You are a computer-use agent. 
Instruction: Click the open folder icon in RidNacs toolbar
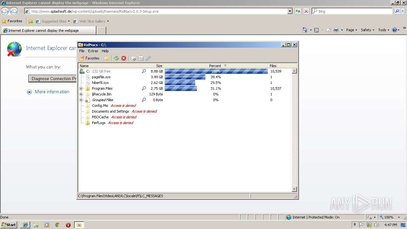(x=107, y=58)
